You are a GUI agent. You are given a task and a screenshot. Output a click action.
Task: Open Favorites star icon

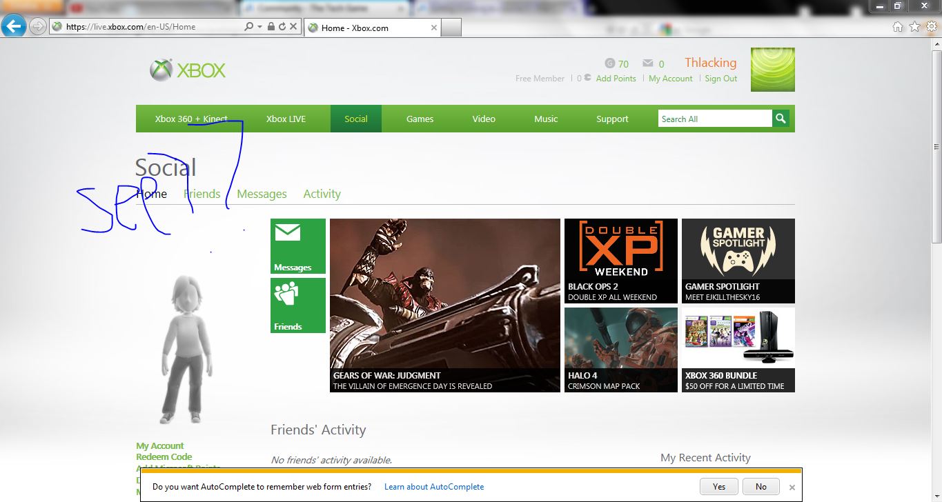(x=915, y=27)
